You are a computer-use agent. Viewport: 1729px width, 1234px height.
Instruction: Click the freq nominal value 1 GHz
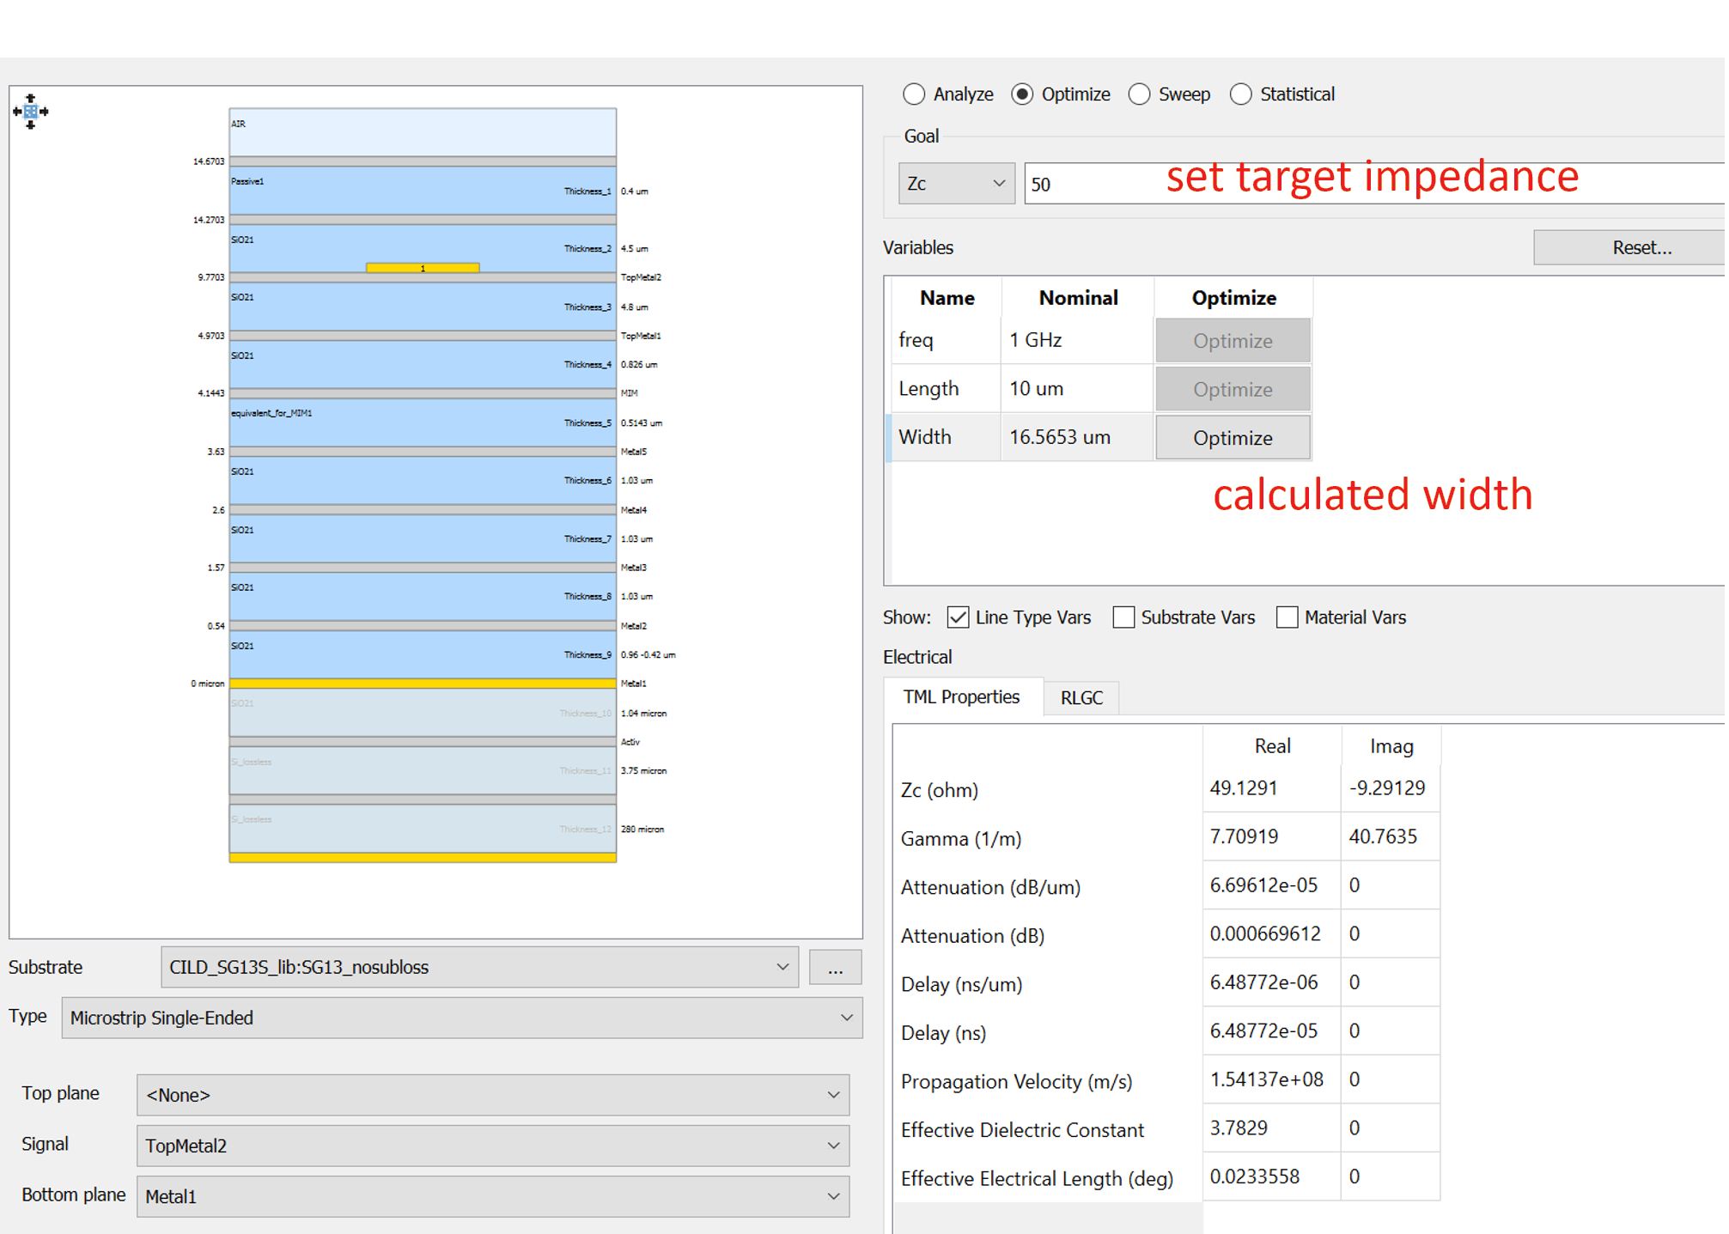[1076, 341]
